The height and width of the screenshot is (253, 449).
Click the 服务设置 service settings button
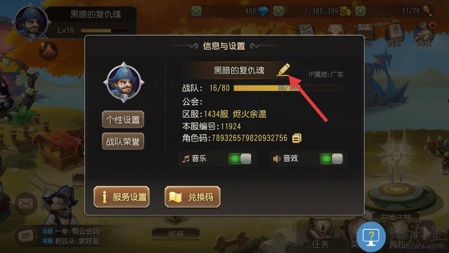coord(122,197)
